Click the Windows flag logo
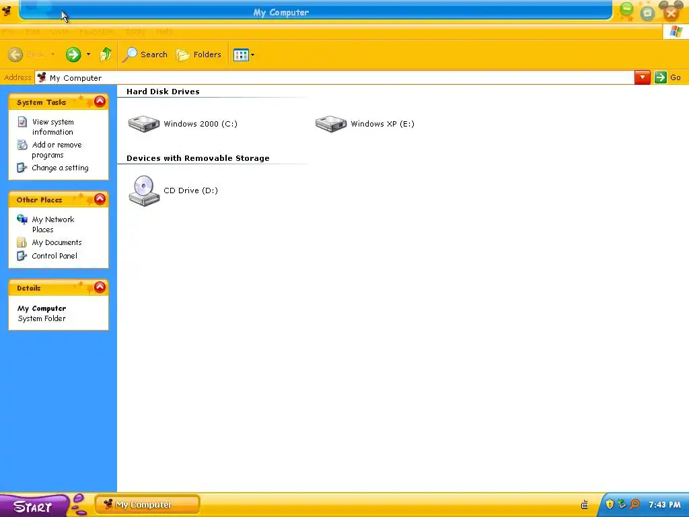This screenshot has height=517, width=689. point(676,32)
